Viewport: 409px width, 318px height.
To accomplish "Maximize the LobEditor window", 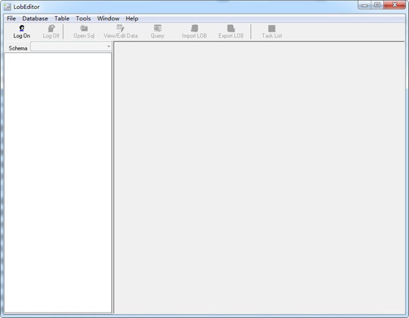I will point(377,5).
